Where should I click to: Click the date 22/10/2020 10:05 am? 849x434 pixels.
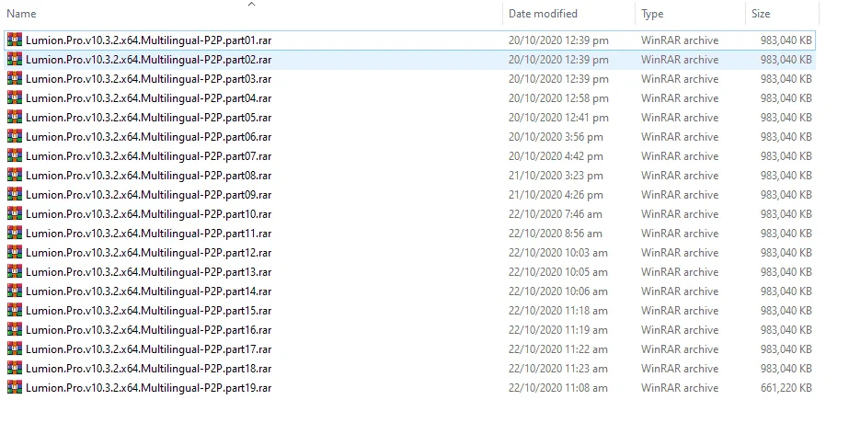(x=557, y=271)
